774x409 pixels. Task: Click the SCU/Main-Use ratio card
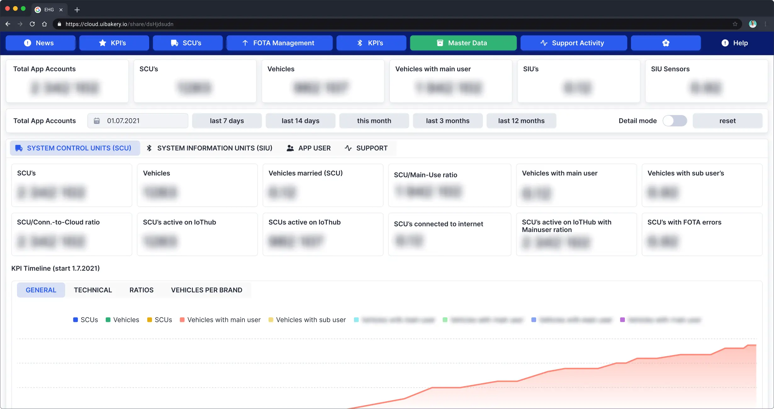450,185
